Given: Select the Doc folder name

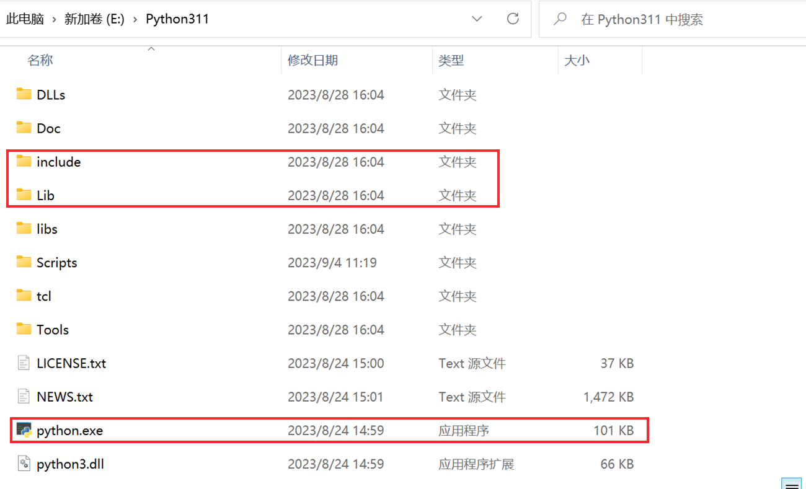Looking at the screenshot, I should 48,128.
